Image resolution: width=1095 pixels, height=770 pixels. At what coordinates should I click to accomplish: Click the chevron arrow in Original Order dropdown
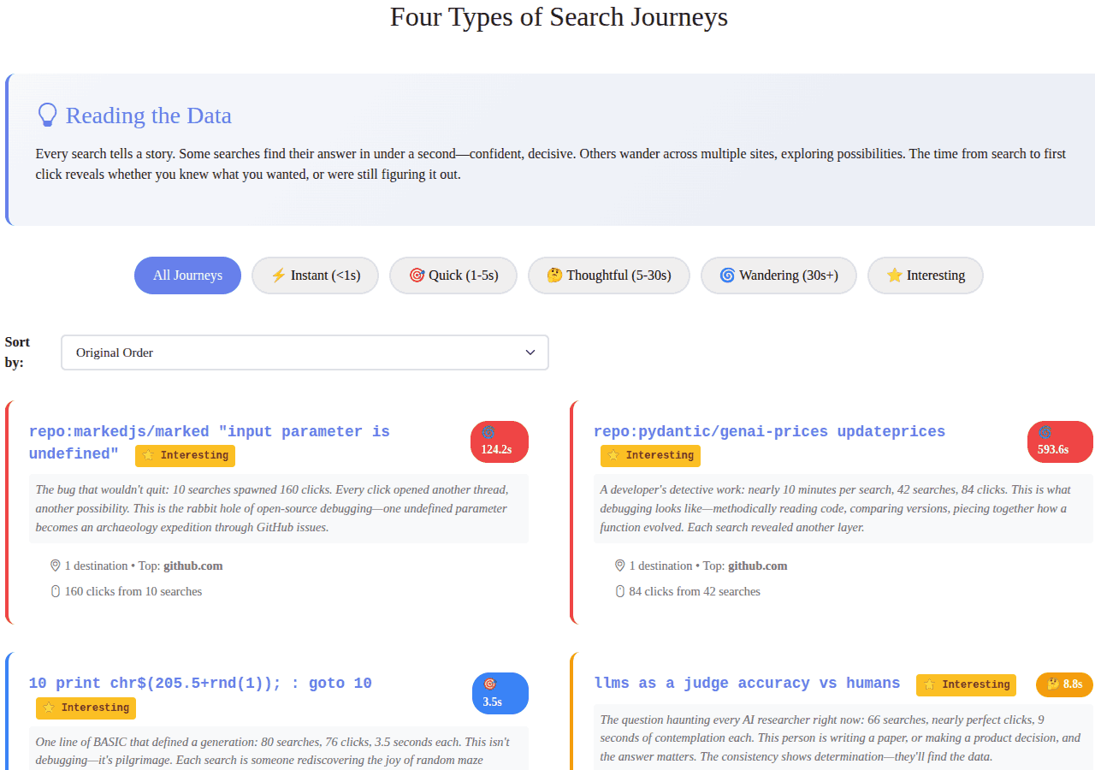coord(530,352)
